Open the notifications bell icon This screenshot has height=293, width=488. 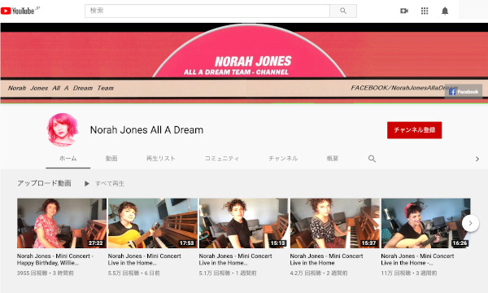pyautogui.click(x=445, y=11)
